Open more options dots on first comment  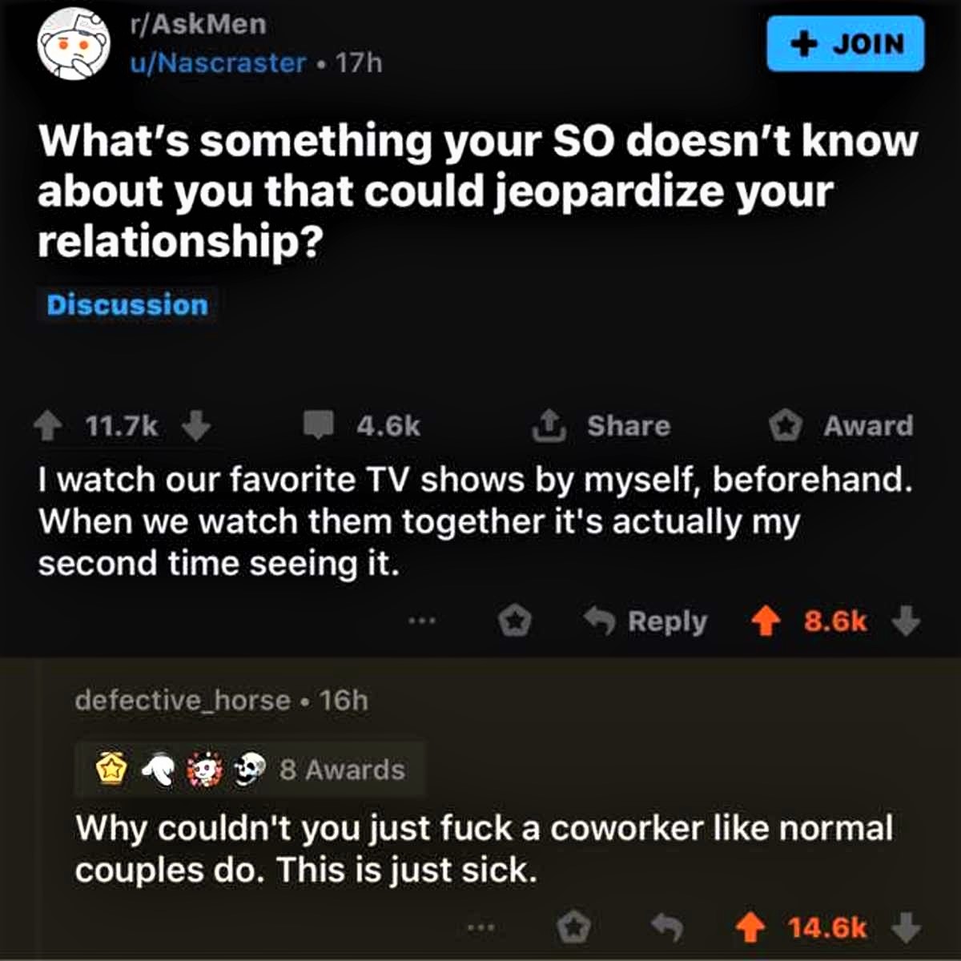click(x=420, y=621)
